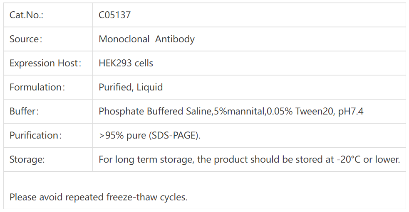
Task: Select the Purified, Liquid text
Action: [130, 88]
